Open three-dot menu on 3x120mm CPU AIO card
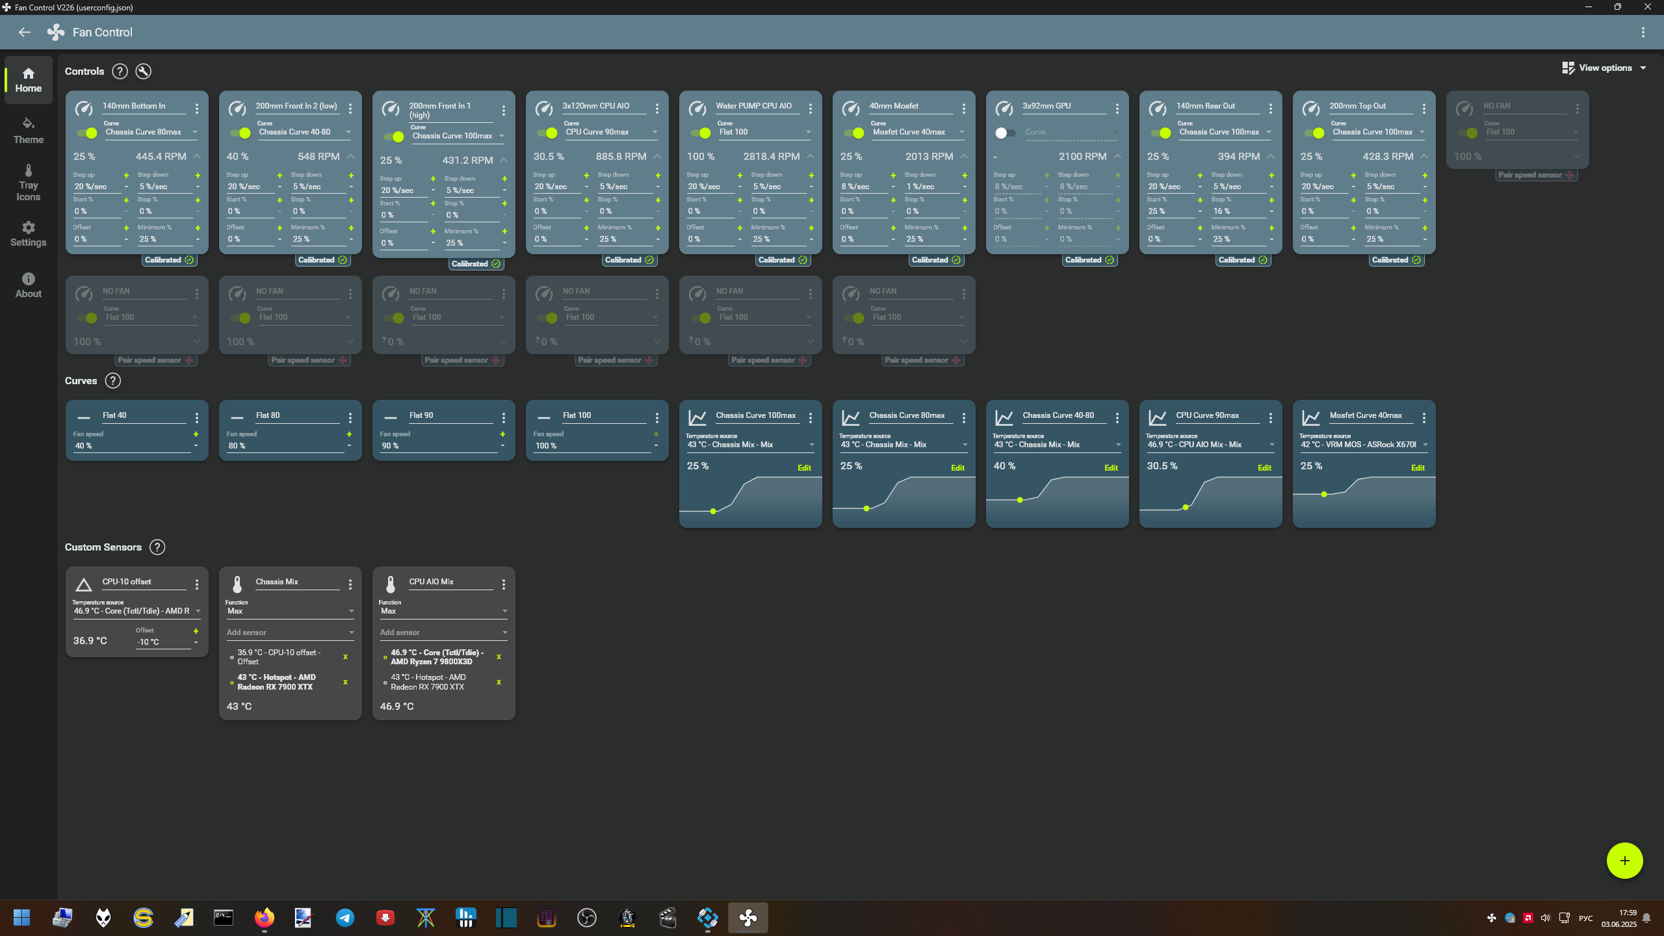 click(x=656, y=109)
